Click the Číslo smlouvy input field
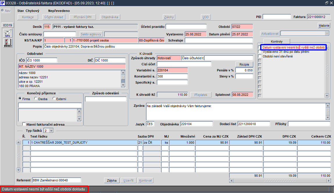Image resolution: width=334 pixels, height=193 pixels. coord(60,34)
